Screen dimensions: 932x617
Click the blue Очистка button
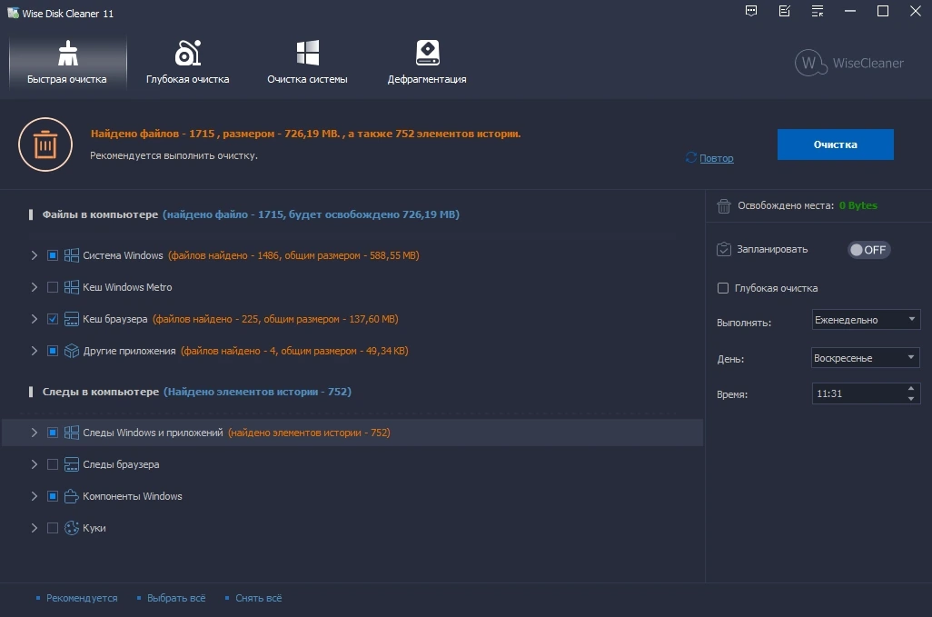pos(835,144)
